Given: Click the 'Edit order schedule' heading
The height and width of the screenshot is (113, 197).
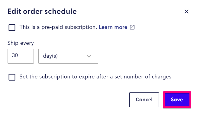Looking at the screenshot, I should pos(42,11).
